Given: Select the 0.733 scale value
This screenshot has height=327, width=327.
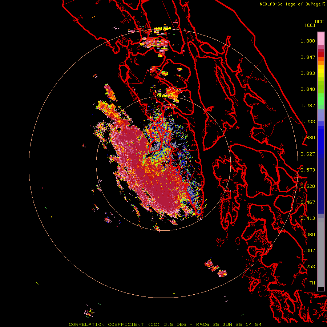Looking at the screenshot, I should point(308,122).
